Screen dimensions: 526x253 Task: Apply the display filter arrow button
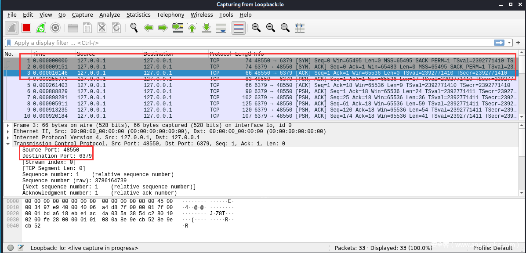tap(499, 43)
